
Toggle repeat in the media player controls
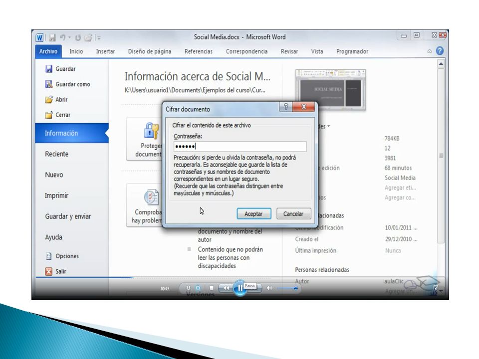pos(198,288)
